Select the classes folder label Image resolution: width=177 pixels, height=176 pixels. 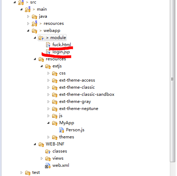click(x=60, y=151)
